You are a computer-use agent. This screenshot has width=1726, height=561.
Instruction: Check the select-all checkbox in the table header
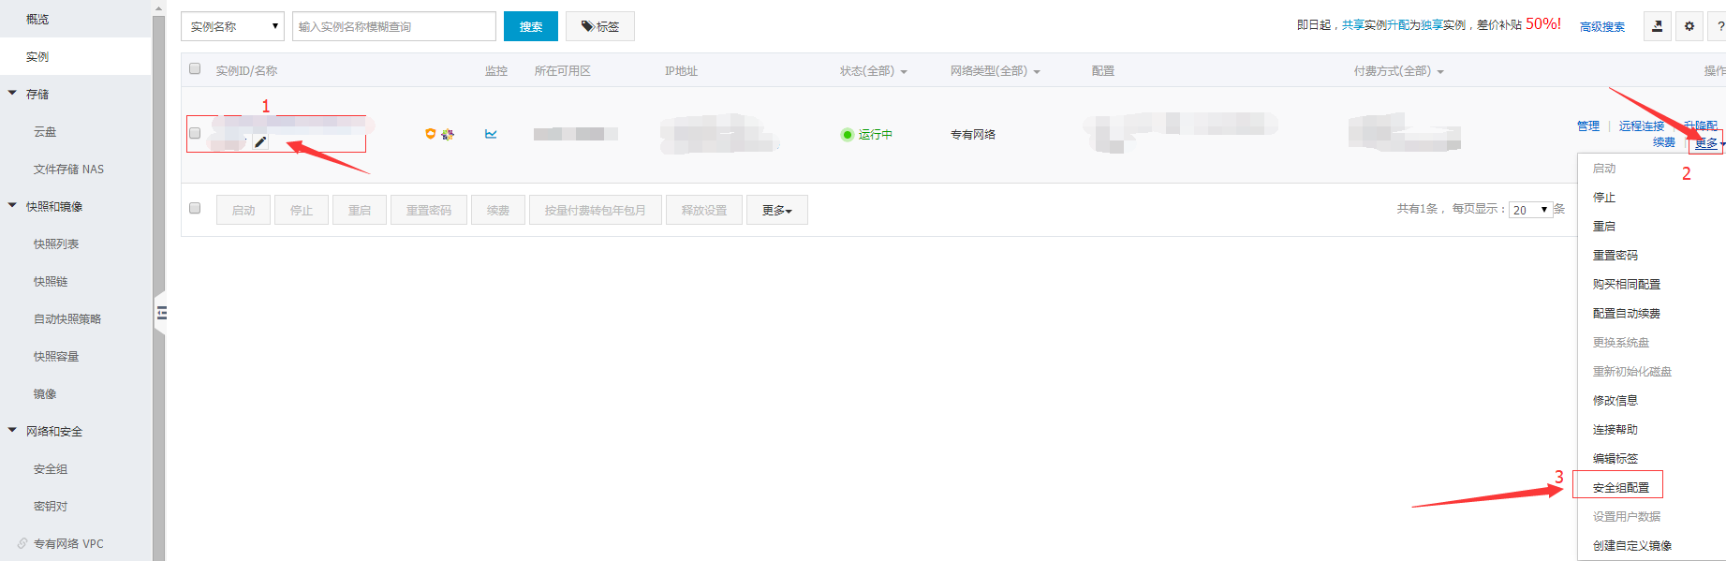pos(195,68)
